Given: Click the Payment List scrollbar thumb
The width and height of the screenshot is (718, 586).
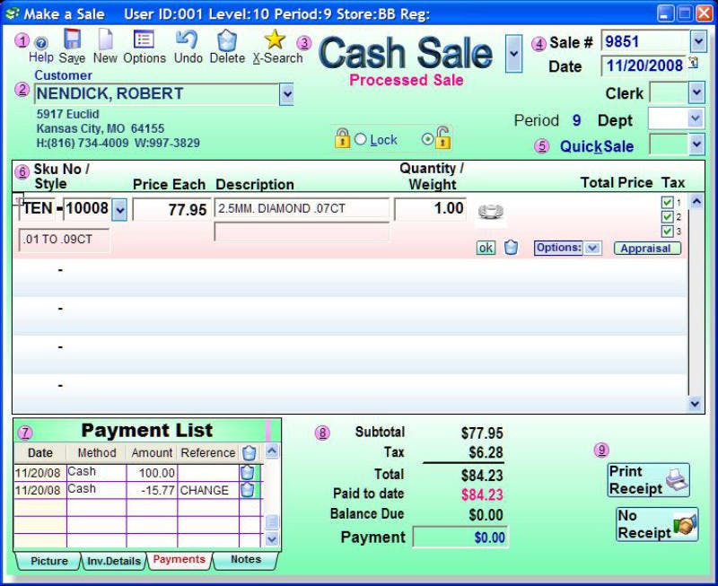Looking at the screenshot, I should 272,522.
